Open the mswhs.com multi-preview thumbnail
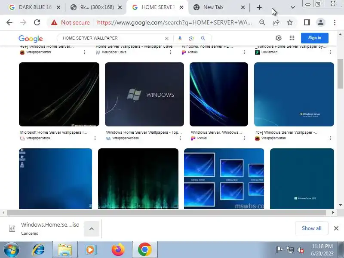The width and height of the screenshot is (344, 258). coord(224,178)
